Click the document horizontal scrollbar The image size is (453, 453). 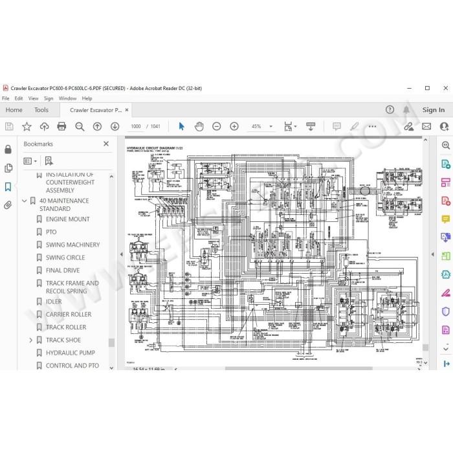pyautogui.click(x=299, y=368)
